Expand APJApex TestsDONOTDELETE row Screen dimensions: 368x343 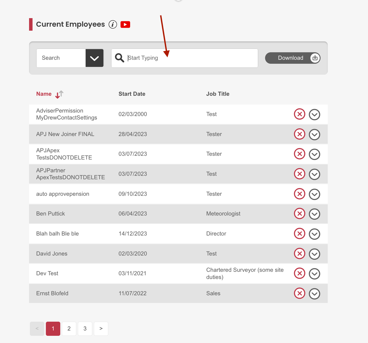314,154
